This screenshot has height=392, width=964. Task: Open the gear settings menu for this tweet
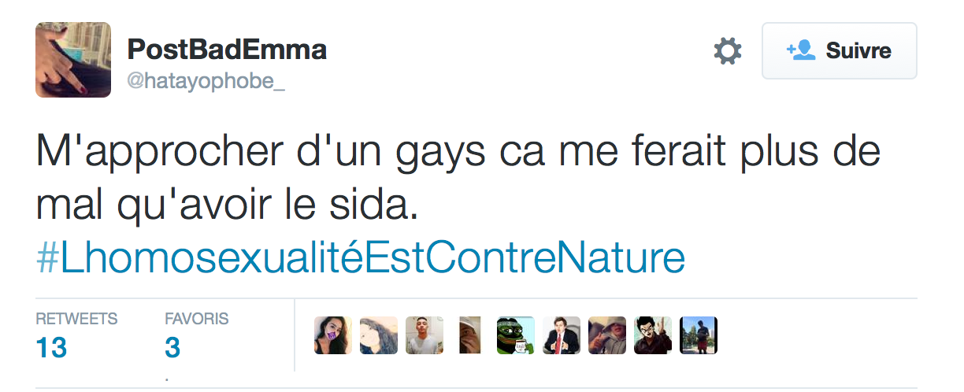coord(727,52)
